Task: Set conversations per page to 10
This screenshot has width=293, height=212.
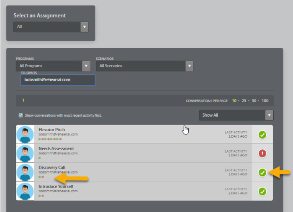Action: (x=234, y=101)
